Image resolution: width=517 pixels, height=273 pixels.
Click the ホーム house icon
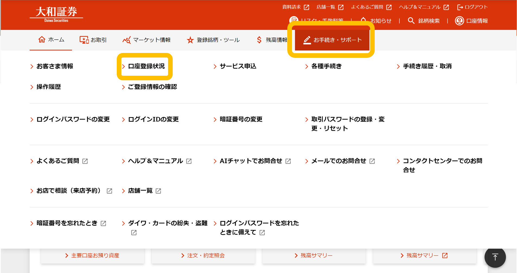(x=42, y=40)
